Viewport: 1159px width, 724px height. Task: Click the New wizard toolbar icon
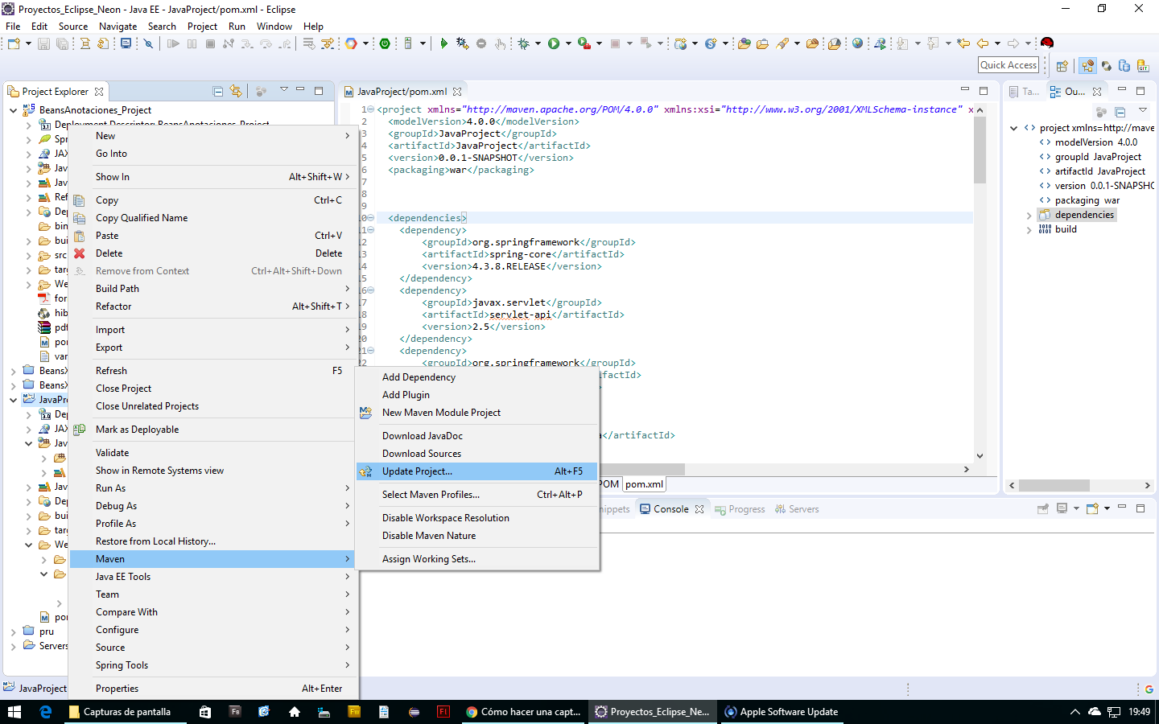(x=14, y=43)
